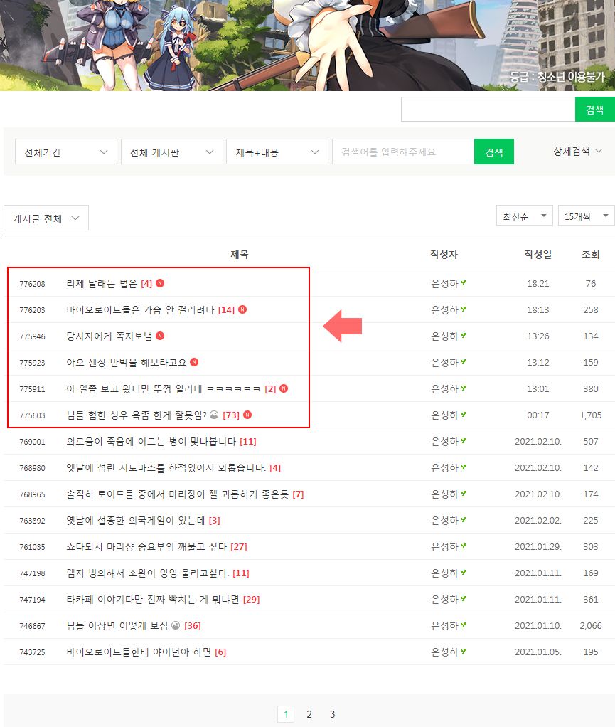This screenshot has height=727, width=615.
Task: Click the red N badge on post 776203
Action: (x=242, y=309)
